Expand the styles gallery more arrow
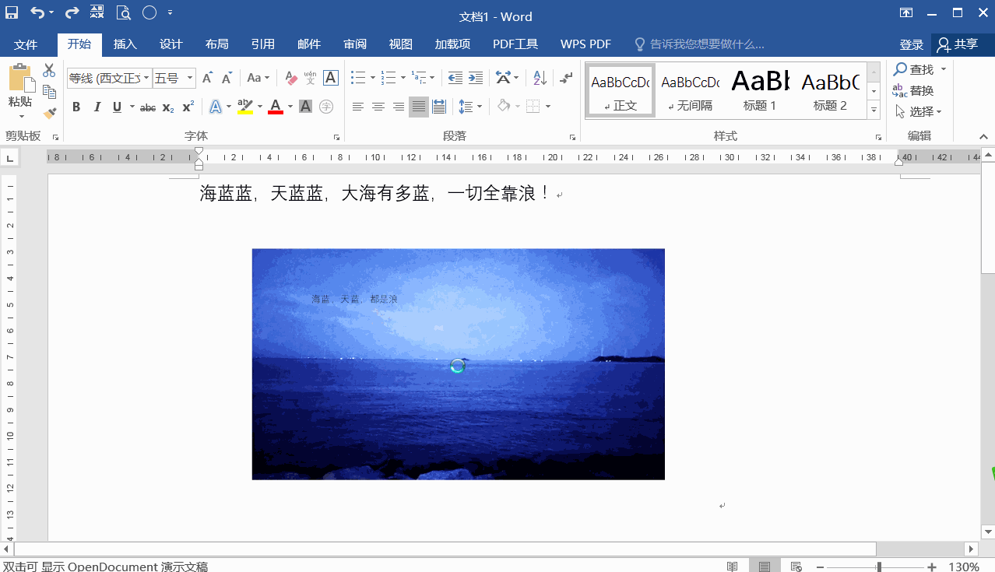Viewport: 995px width, 572px height. coord(874,111)
